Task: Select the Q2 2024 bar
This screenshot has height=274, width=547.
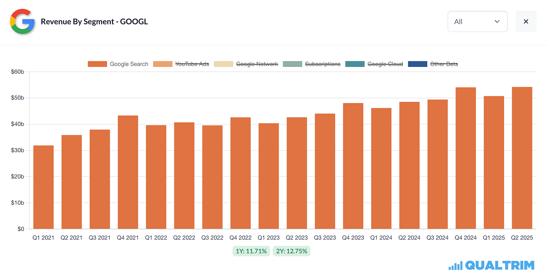Action: coord(409,165)
